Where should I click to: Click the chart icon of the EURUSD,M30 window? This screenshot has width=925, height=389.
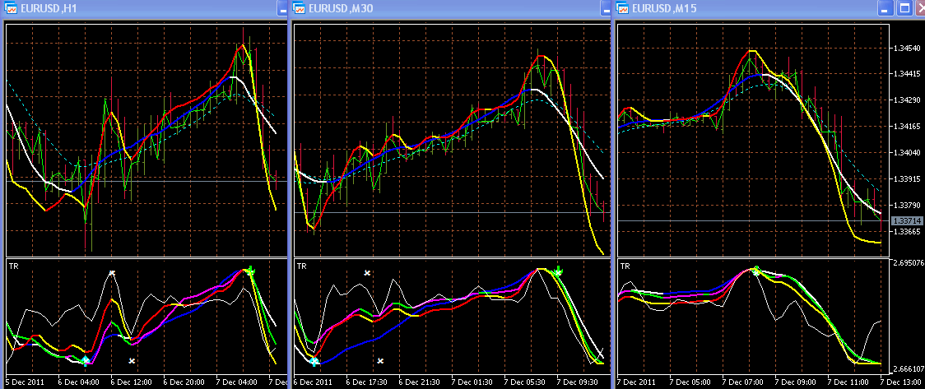(300, 8)
